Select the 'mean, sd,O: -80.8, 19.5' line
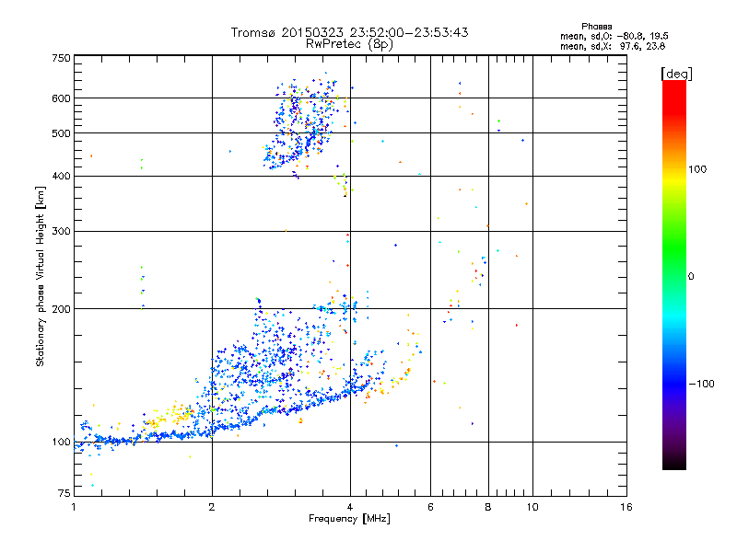The height and width of the screenshot is (552, 737). tap(614, 36)
